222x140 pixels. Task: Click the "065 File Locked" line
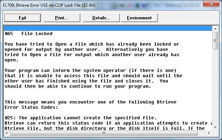click(x=29, y=34)
